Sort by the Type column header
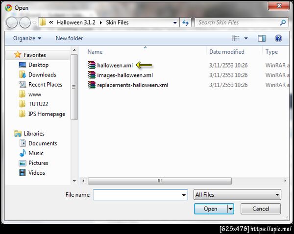Image resolution: width=294 pixels, height=234 pixels. tap(271, 52)
